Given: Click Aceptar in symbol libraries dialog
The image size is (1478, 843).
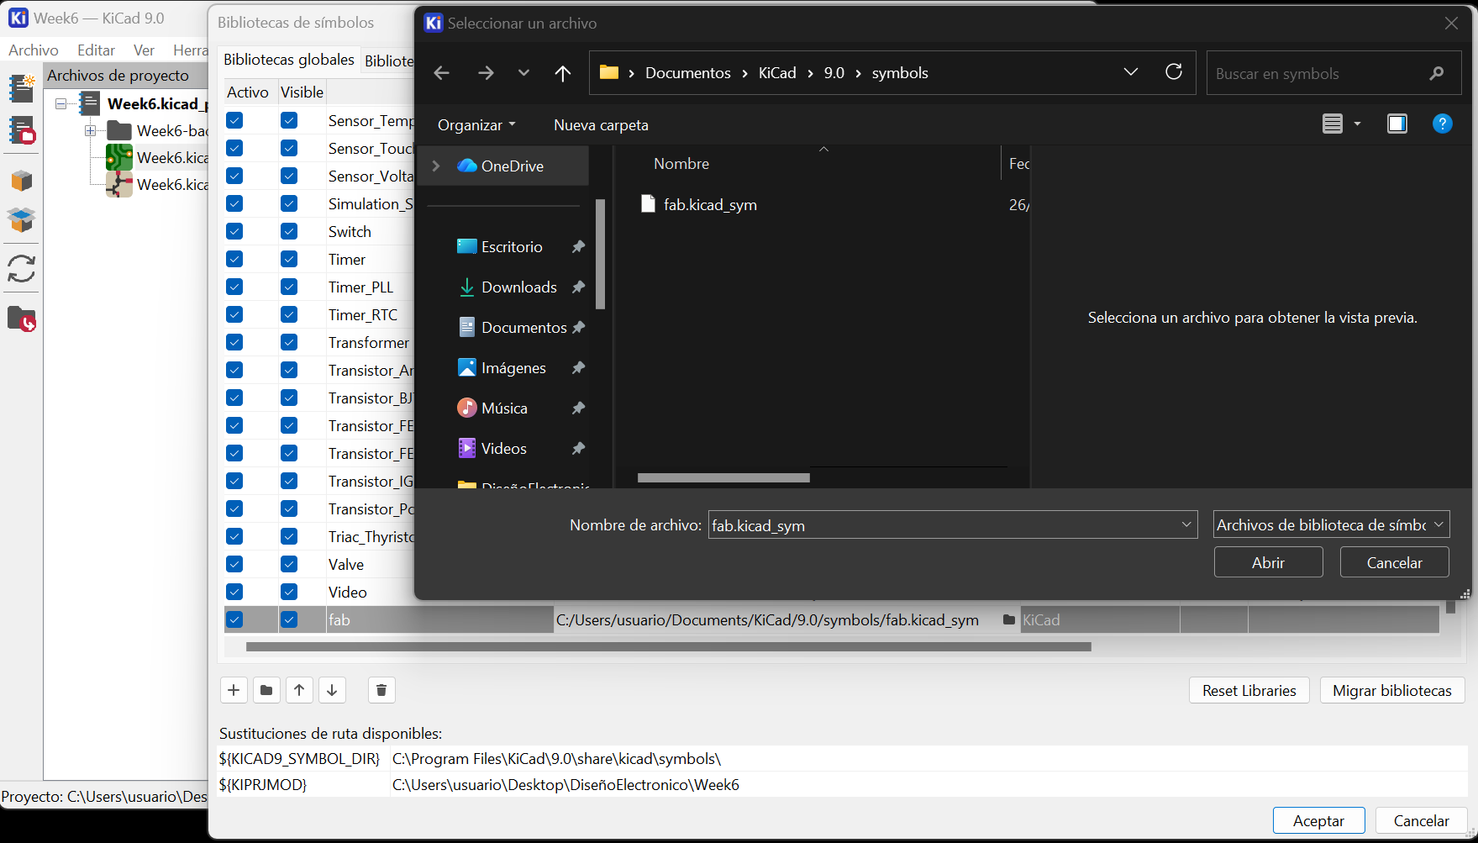Looking at the screenshot, I should [x=1318, y=820].
